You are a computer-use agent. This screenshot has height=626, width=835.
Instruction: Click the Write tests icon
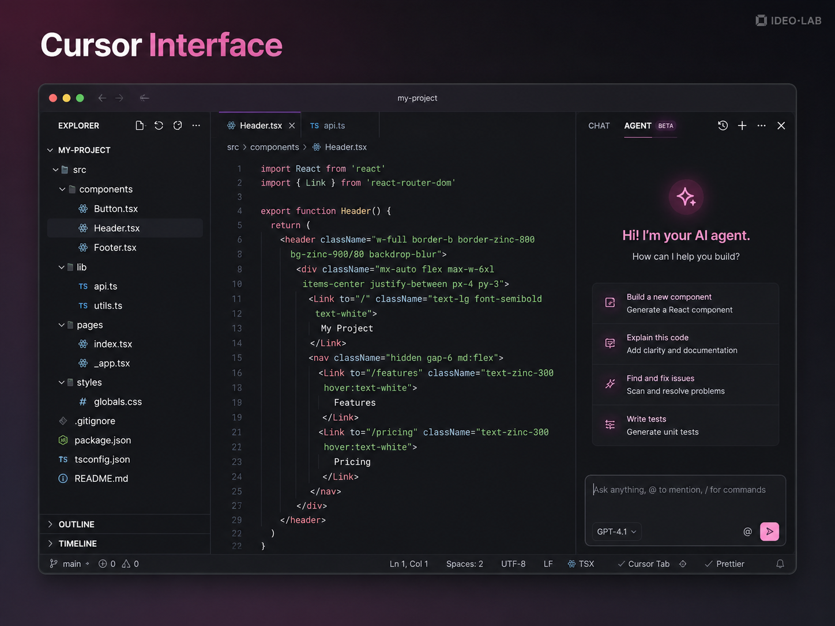(x=610, y=425)
